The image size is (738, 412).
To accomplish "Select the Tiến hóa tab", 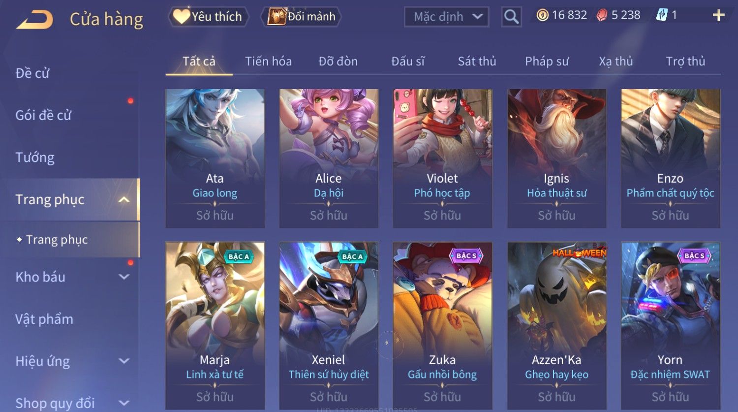I will [x=268, y=62].
